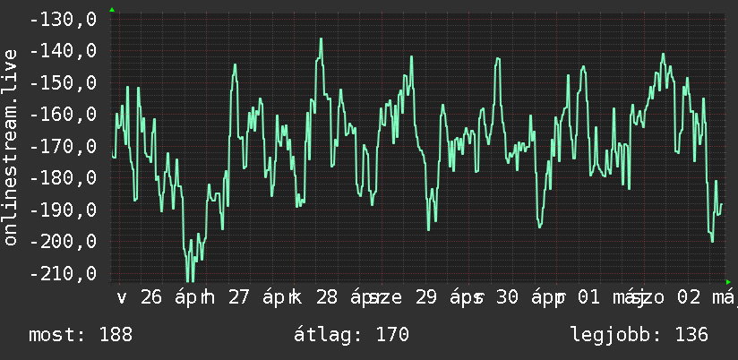Click the -180,0 y-axis label
738x360 pixels.
pos(63,178)
